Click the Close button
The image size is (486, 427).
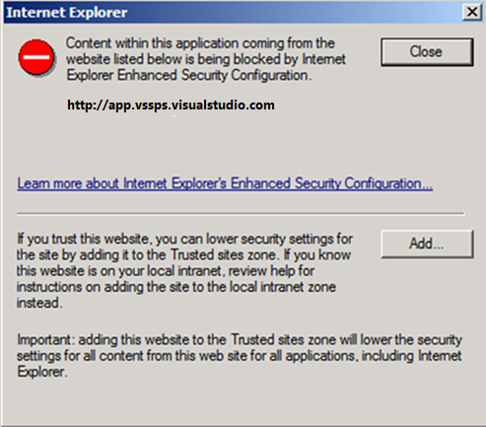point(427,52)
